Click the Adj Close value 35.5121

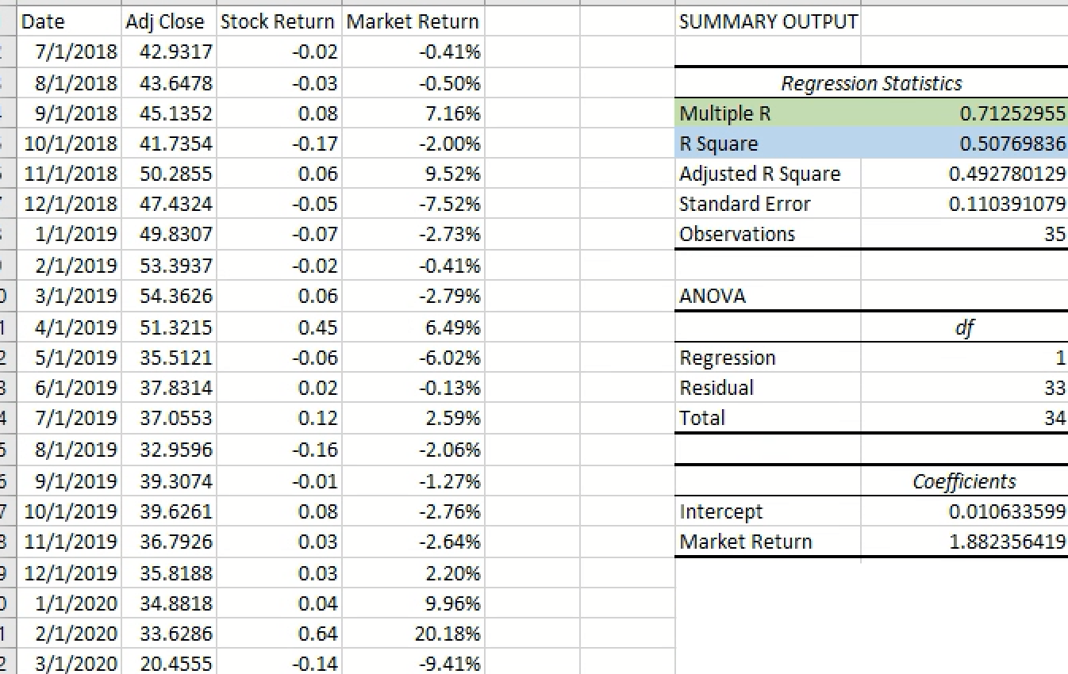168,358
